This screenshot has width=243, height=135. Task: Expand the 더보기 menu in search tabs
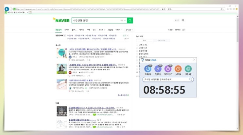(x=118, y=30)
